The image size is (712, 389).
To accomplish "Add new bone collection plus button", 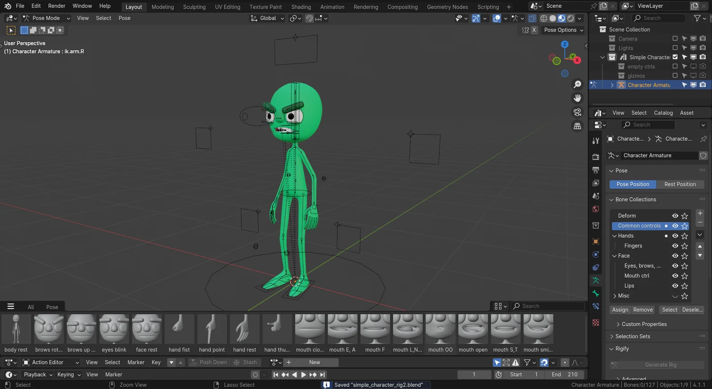I will pos(700,213).
